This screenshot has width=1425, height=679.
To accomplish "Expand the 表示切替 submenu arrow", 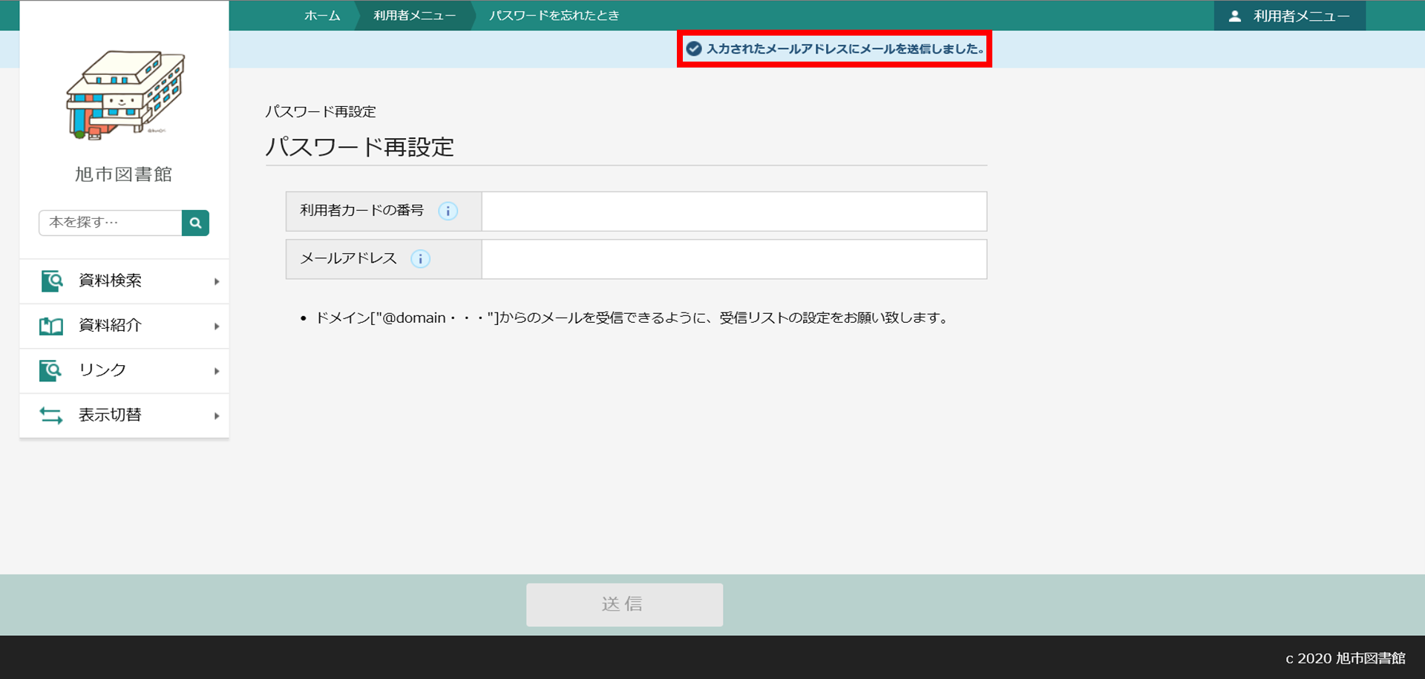I will (x=216, y=416).
